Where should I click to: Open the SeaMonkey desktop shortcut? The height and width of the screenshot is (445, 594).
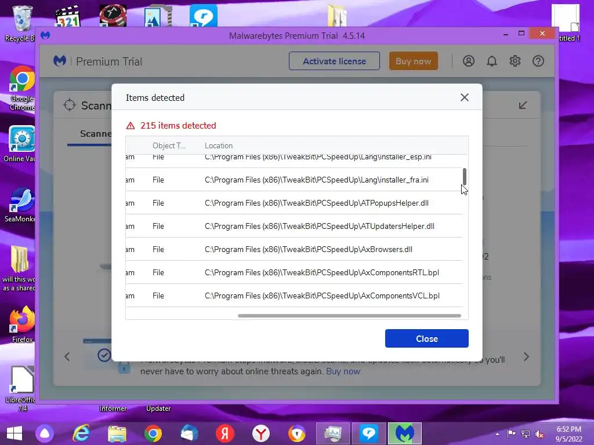21,205
